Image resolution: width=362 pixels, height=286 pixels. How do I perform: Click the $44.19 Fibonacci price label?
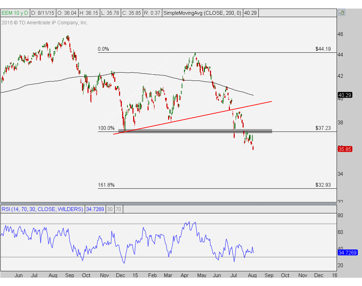[323, 49]
